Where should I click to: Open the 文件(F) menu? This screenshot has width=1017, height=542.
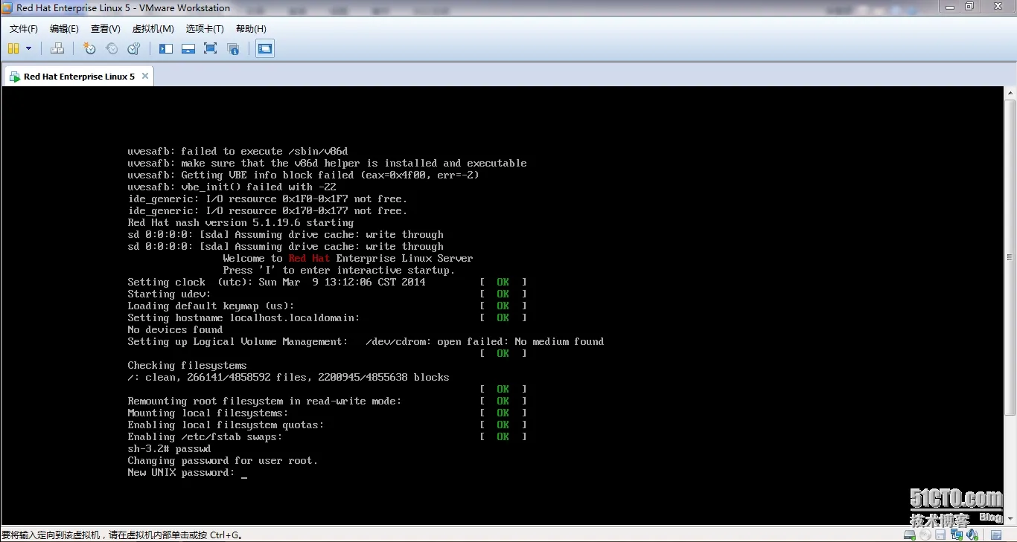coord(24,28)
